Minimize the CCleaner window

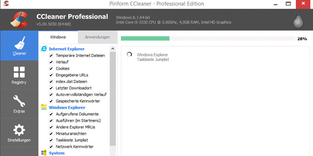pos(276,4)
